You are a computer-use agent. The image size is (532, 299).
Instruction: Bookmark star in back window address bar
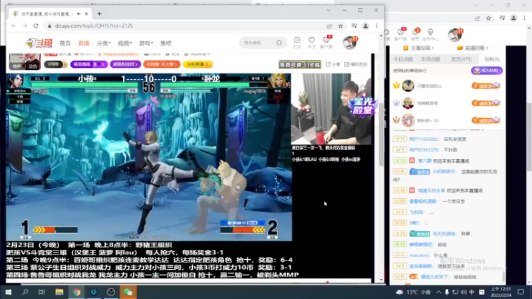point(488,18)
